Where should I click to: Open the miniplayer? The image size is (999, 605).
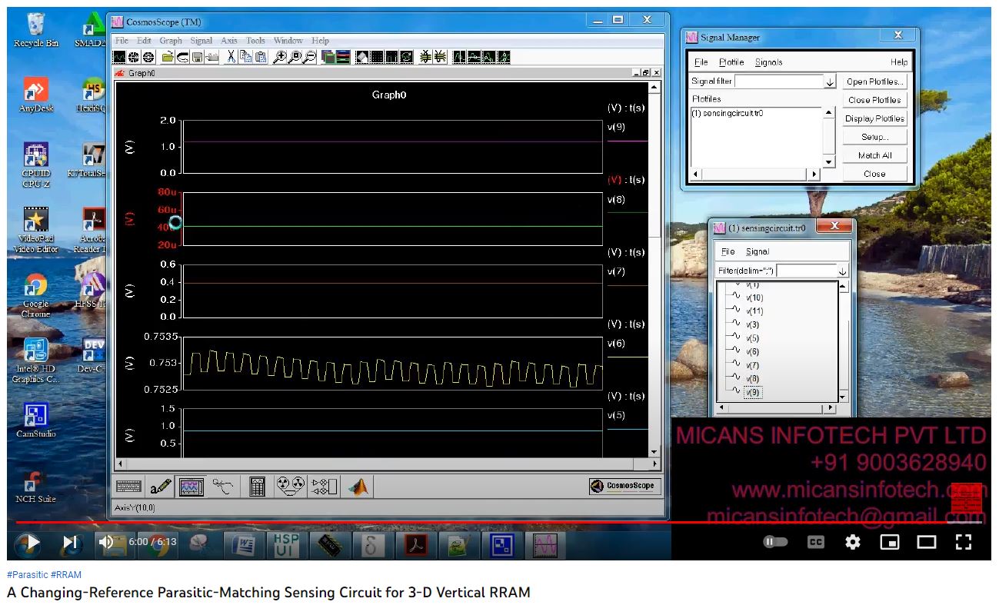click(x=889, y=542)
